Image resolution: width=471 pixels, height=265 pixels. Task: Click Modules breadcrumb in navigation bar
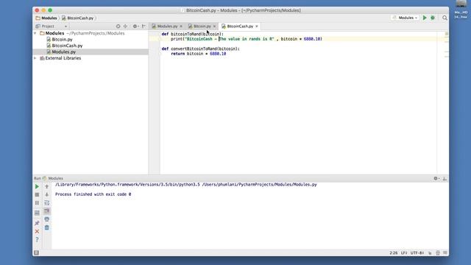tap(46, 18)
